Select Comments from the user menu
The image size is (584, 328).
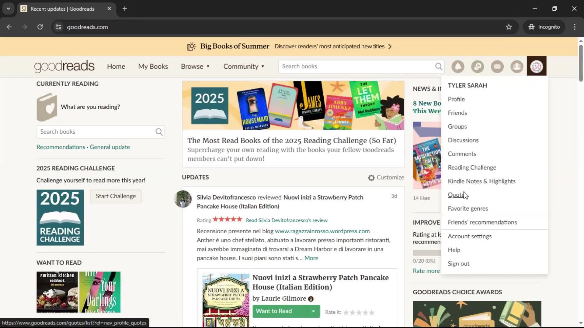click(462, 154)
